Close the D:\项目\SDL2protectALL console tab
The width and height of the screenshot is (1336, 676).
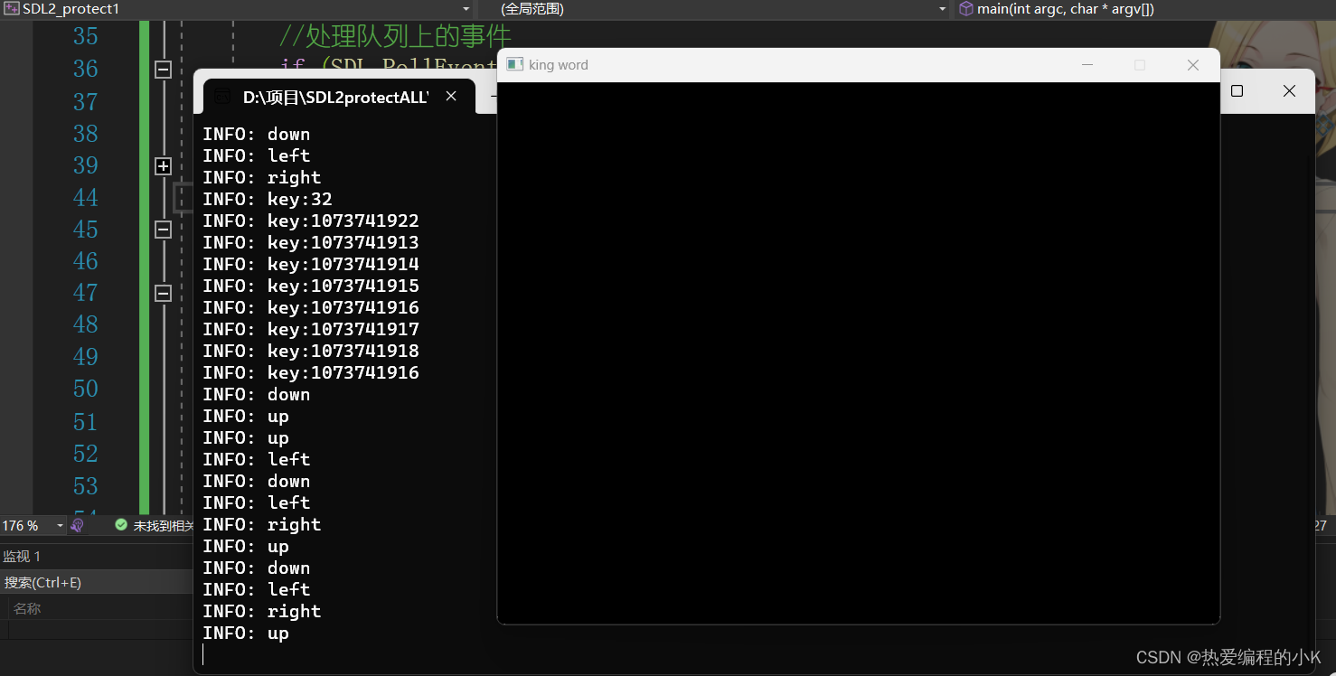tap(451, 97)
